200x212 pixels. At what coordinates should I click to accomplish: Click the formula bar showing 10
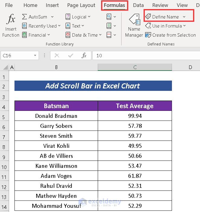point(146,55)
